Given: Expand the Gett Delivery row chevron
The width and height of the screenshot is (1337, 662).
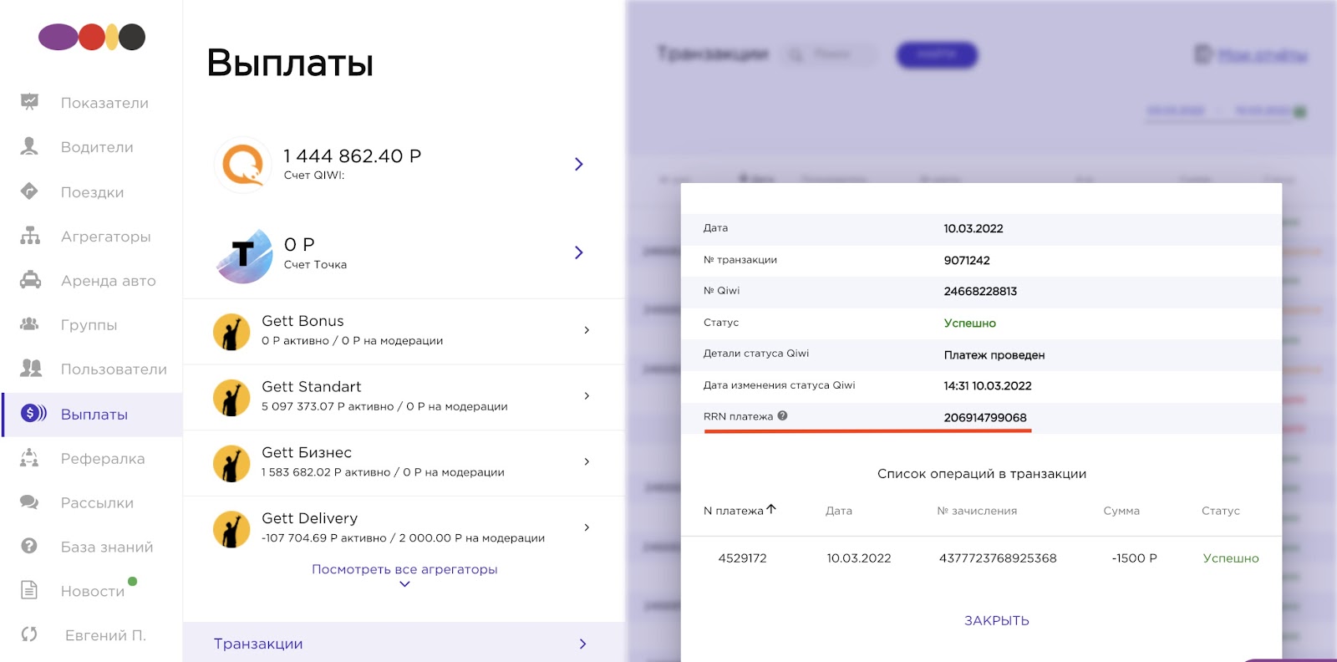Looking at the screenshot, I should pyautogui.click(x=587, y=527).
